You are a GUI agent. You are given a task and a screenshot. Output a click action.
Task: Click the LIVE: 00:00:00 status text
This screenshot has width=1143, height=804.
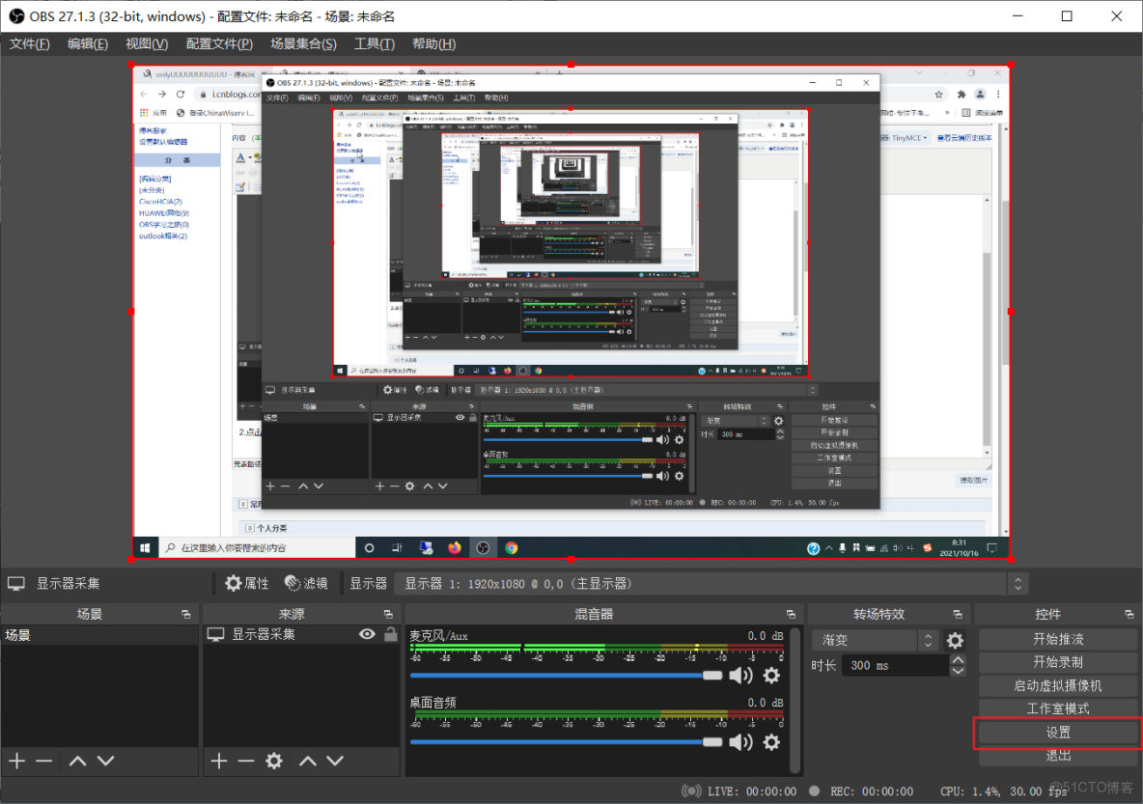752,790
